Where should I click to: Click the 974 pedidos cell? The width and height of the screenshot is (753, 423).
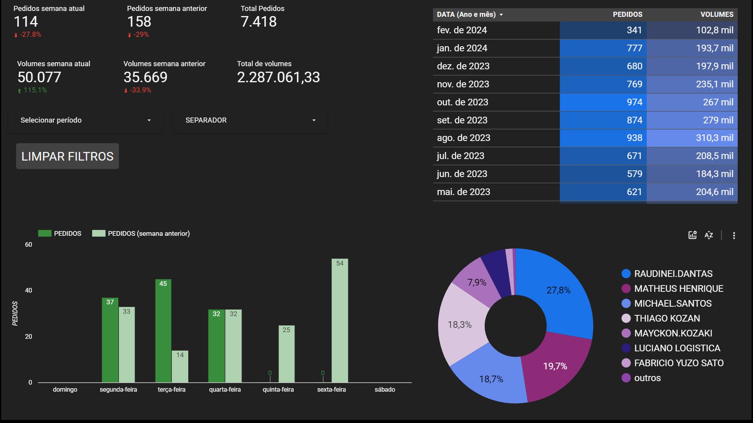603,102
